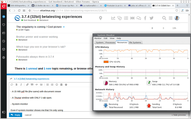The width and height of the screenshot is (191, 119).
Task: Click the '1 unread' link
Action: [x=32, y=68]
